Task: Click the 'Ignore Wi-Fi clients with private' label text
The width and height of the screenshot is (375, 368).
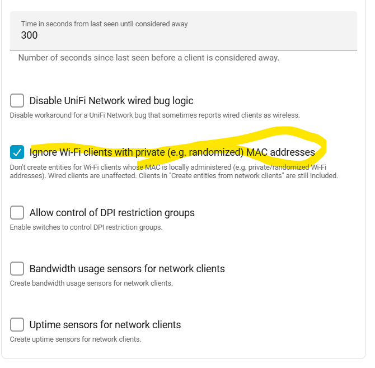Action: point(97,152)
